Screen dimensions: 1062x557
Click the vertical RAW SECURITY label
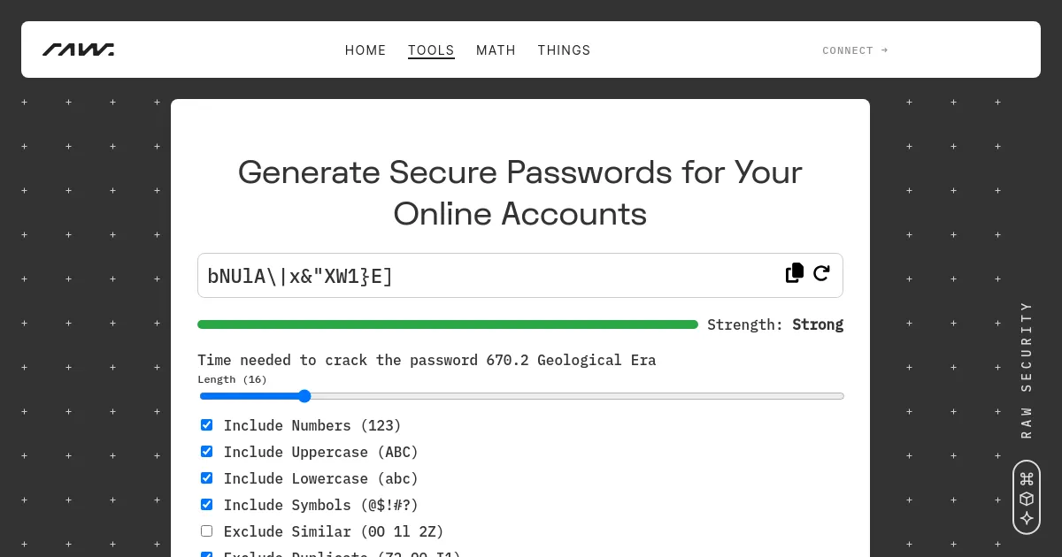tap(1027, 371)
